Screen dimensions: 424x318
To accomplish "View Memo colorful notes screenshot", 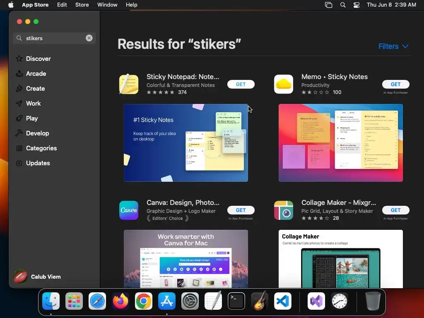I will 340,143.
